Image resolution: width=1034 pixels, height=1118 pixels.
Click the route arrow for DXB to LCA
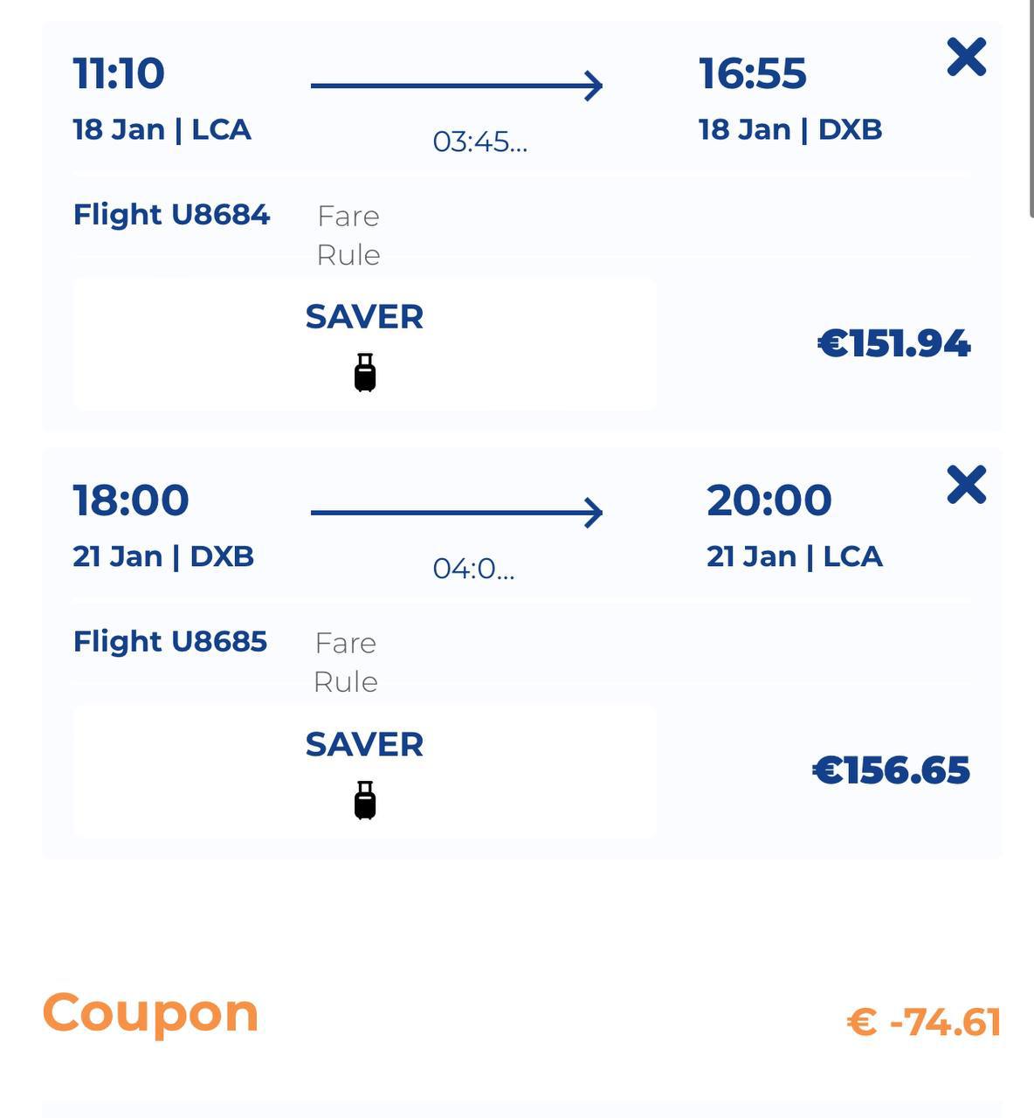[457, 513]
